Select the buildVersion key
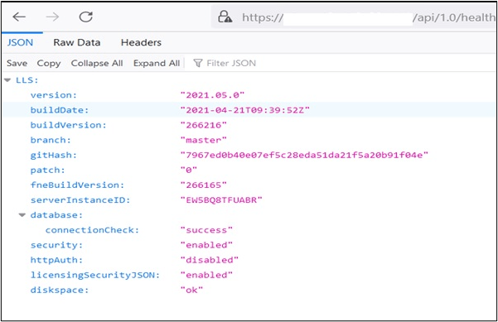The width and height of the screenshot is (498, 322). (68, 125)
